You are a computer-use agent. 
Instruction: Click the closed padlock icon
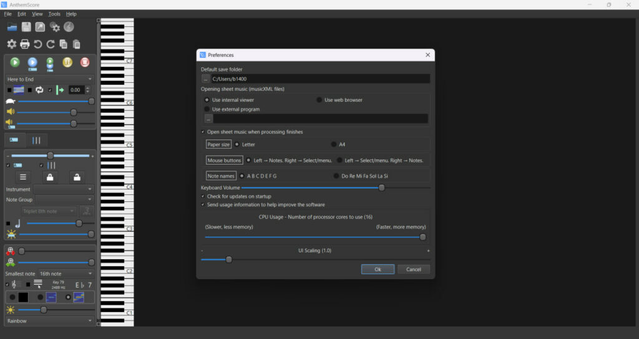pyautogui.click(x=50, y=177)
